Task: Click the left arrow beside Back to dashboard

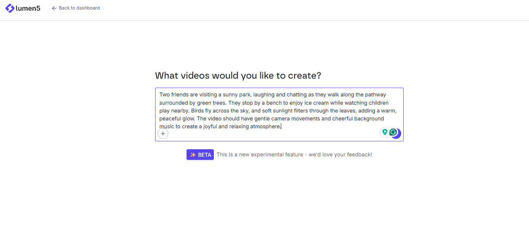Action: click(x=54, y=8)
